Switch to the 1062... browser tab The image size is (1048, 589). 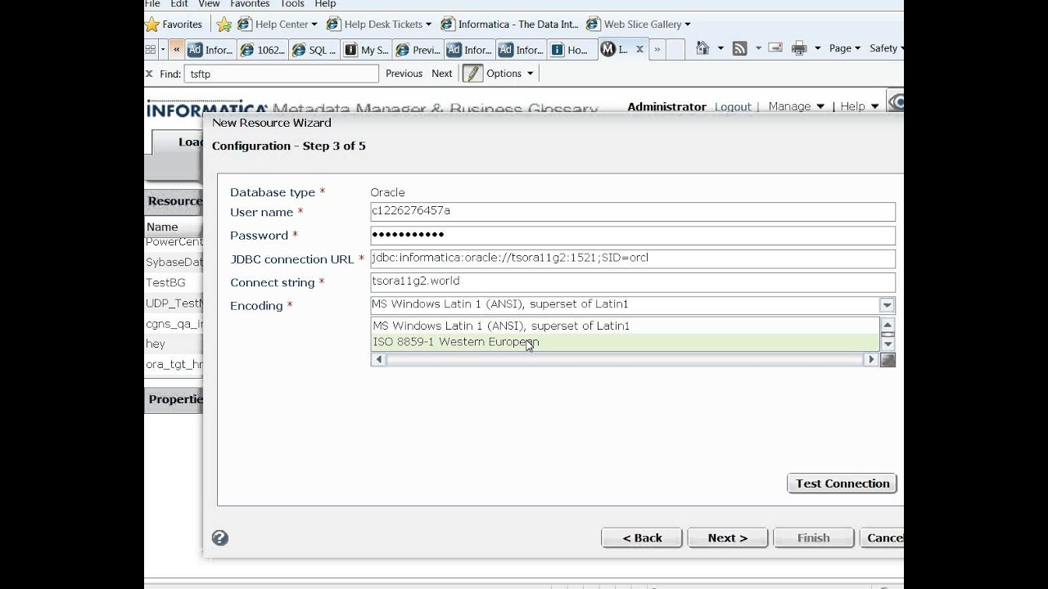point(263,50)
